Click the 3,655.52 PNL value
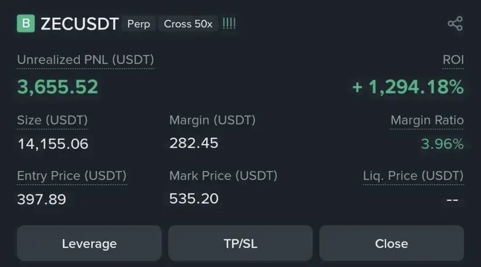The image size is (481, 267). (57, 87)
